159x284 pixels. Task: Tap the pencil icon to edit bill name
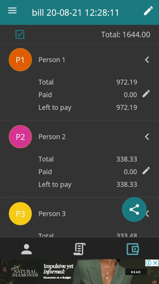148,11
